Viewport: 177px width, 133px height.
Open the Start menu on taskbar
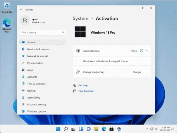click(58, 129)
